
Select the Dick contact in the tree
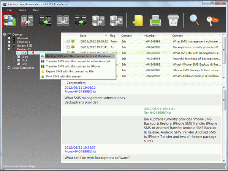[x=24, y=60]
